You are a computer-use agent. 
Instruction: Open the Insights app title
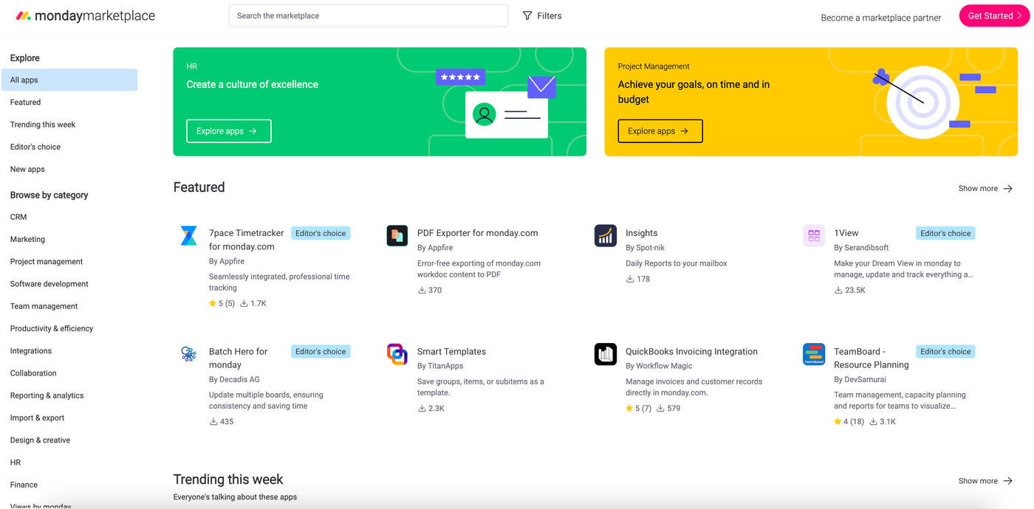coord(641,233)
